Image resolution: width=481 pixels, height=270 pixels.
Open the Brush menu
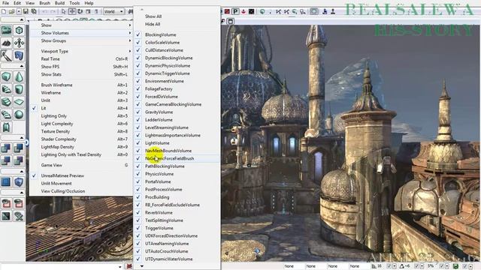click(x=45, y=3)
